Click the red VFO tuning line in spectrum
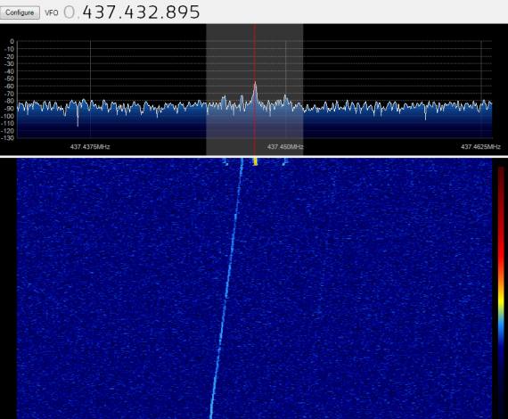 (x=255, y=90)
